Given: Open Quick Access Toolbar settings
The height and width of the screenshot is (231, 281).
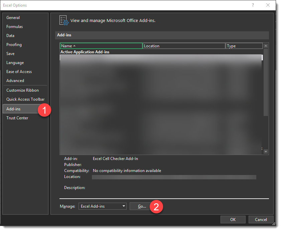Looking at the screenshot, I should [x=25, y=99].
